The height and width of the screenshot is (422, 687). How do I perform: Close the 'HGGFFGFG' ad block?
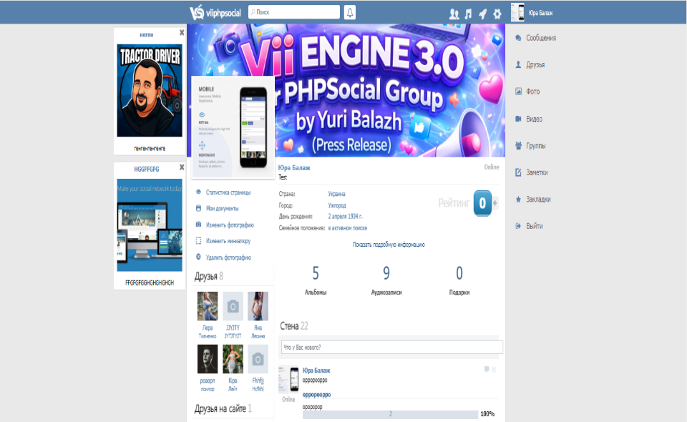182,167
